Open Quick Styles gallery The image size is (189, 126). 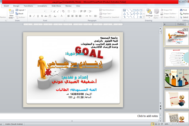click(x=156, y=14)
